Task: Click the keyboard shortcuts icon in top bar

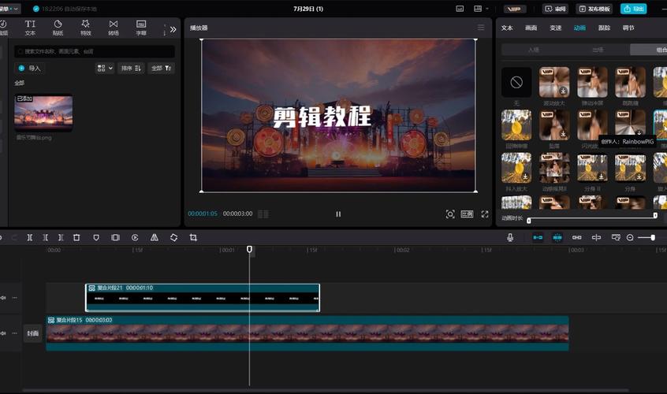Action: (x=460, y=9)
